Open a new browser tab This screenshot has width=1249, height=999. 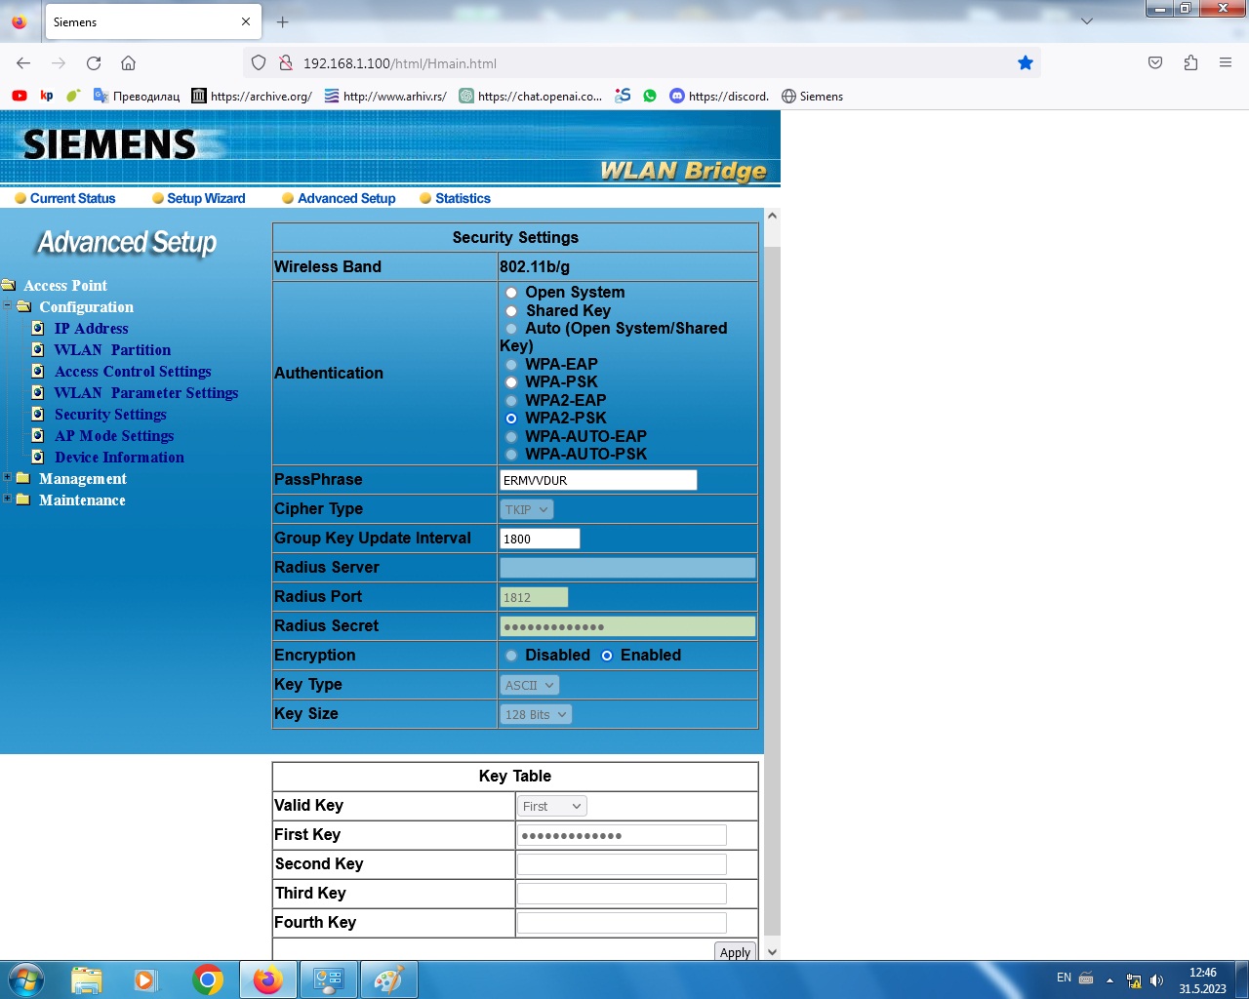[x=283, y=21]
